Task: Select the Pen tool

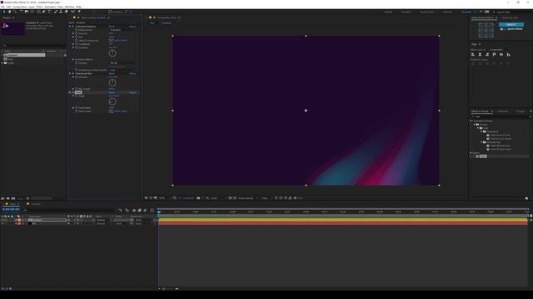Action: pos(43,12)
